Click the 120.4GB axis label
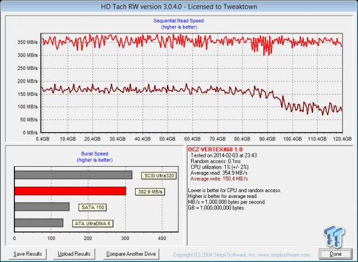 tap(342, 139)
